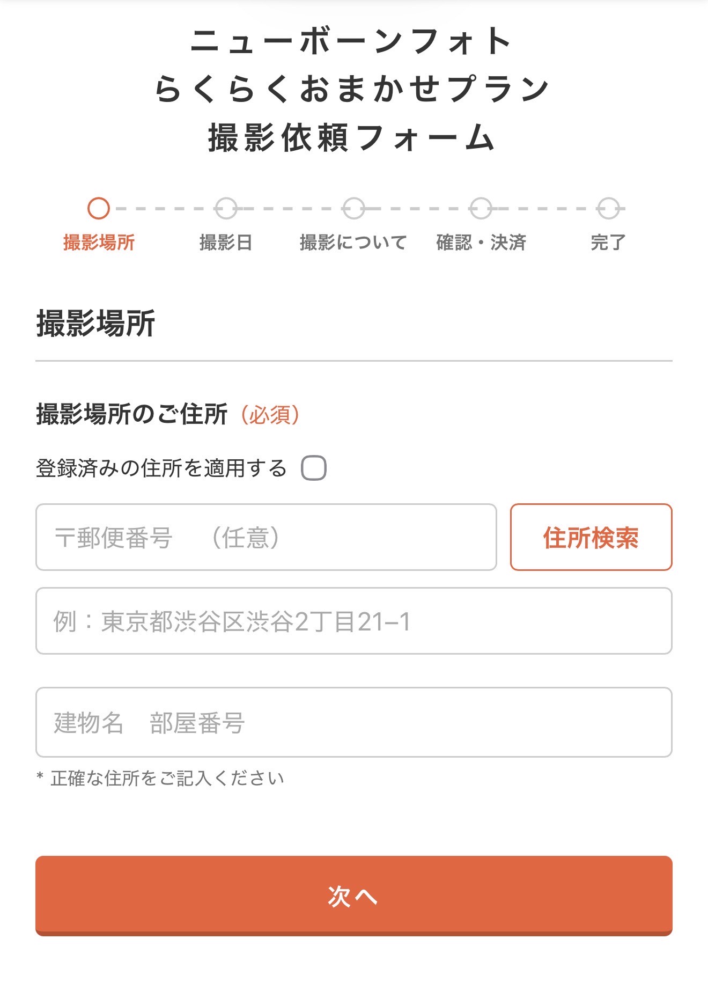Click the 完了 step circle
The height and width of the screenshot is (983, 708).
pyautogui.click(x=608, y=208)
